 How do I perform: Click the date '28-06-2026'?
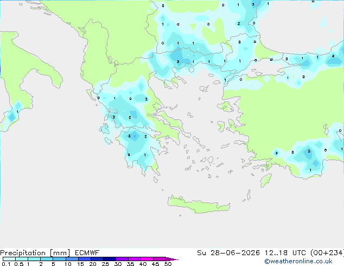[x=235, y=253]
